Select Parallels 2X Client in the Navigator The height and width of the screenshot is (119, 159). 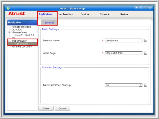pos(22,47)
